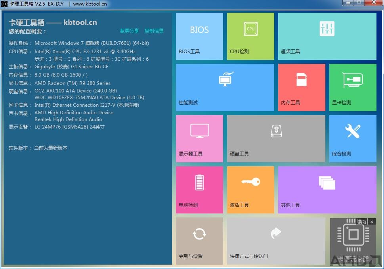Open 显卡检测 graphics card icon
This screenshot has height=269, width=384.
(x=352, y=80)
